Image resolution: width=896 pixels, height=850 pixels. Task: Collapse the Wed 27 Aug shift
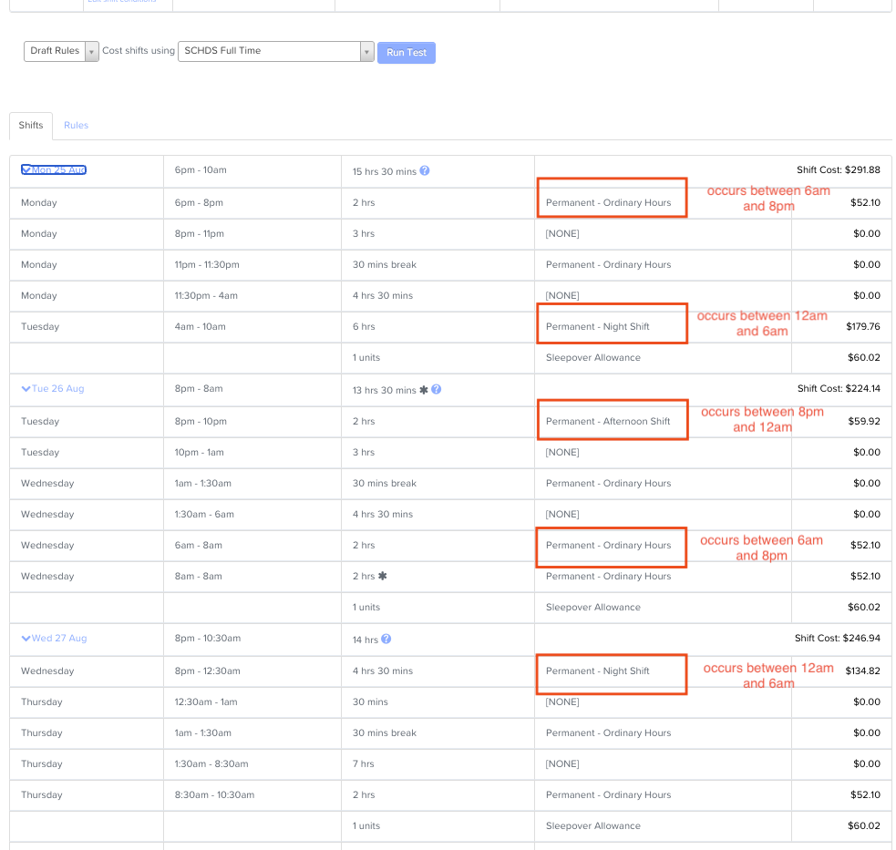point(55,638)
